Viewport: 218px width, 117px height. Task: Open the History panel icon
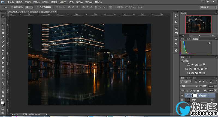(x=176, y=16)
